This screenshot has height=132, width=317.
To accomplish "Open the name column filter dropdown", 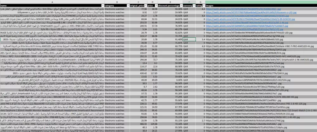I will point(103,6).
